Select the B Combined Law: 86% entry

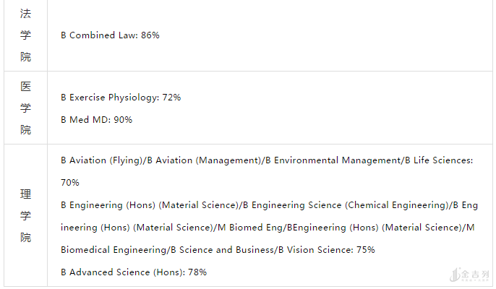pos(110,35)
